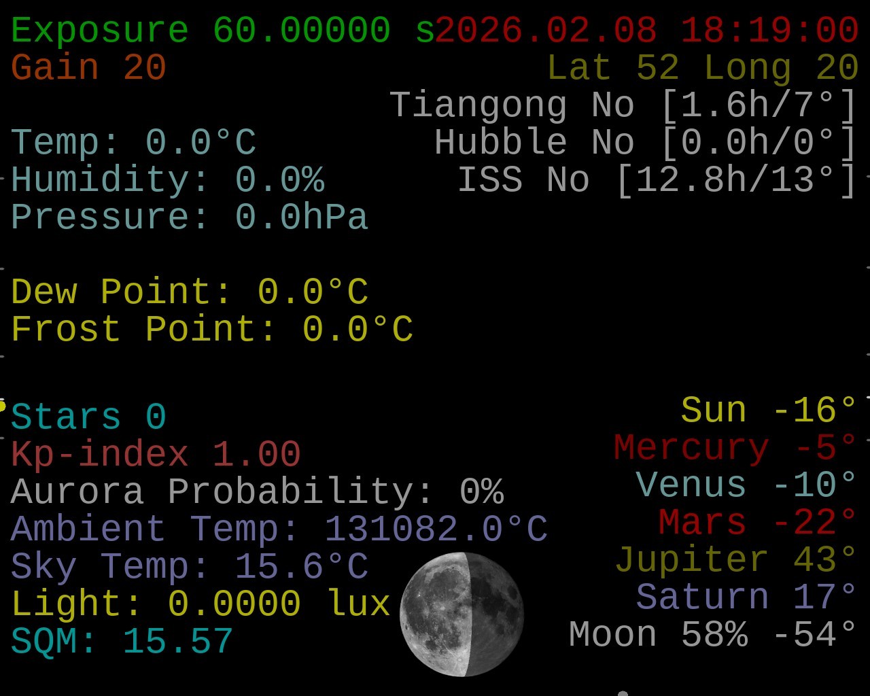Click the Gain 20 label
Image resolution: width=870 pixels, height=696 pixels.
click(x=88, y=68)
